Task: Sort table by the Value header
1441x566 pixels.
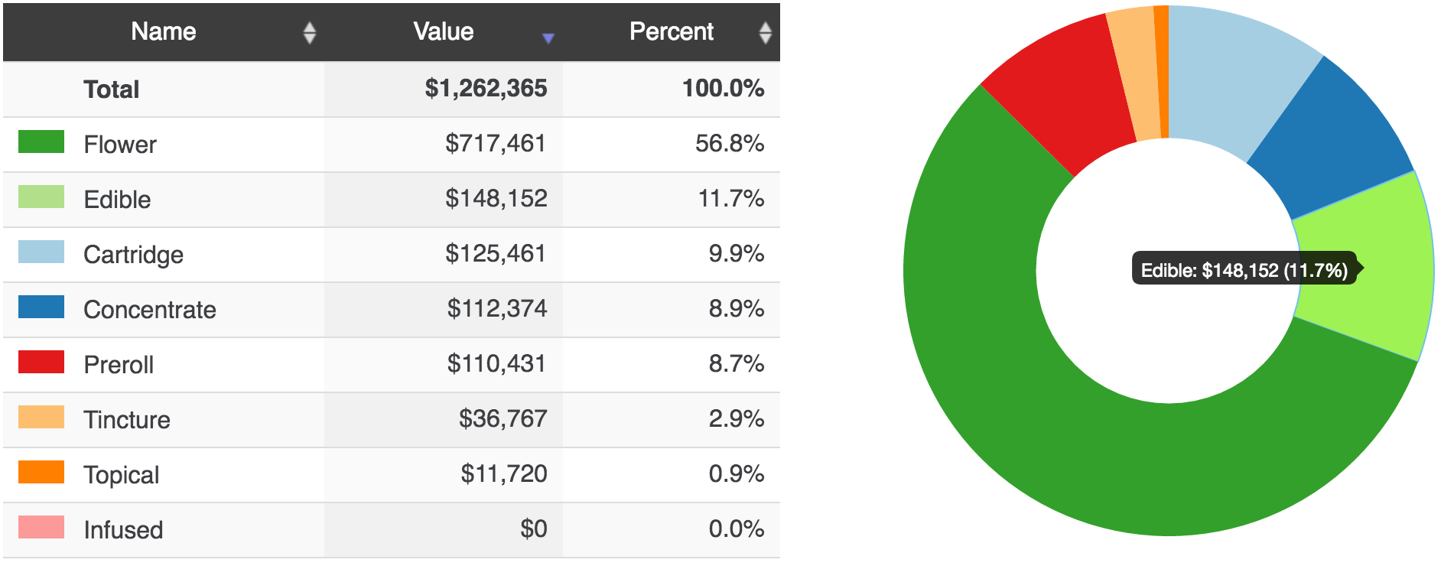Action: (443, 31)
